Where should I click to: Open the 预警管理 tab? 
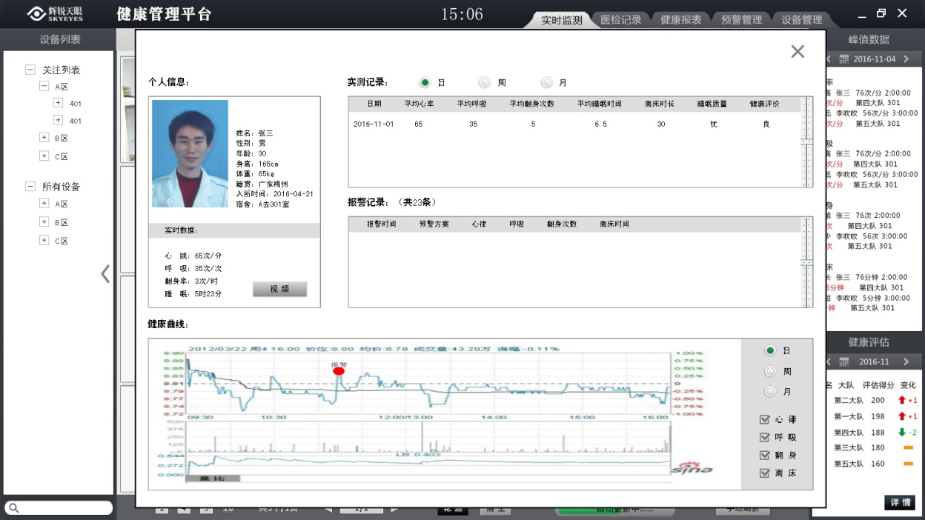tap(741, 20)
